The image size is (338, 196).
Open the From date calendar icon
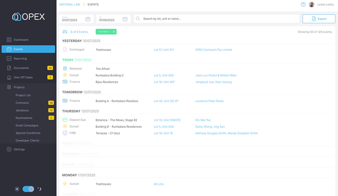click(x=88, y=19)
